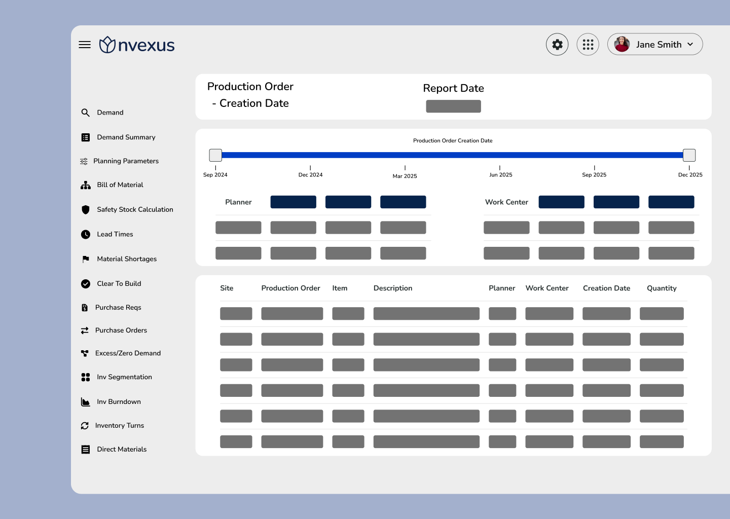Open settings gear icon

(557, 45)
